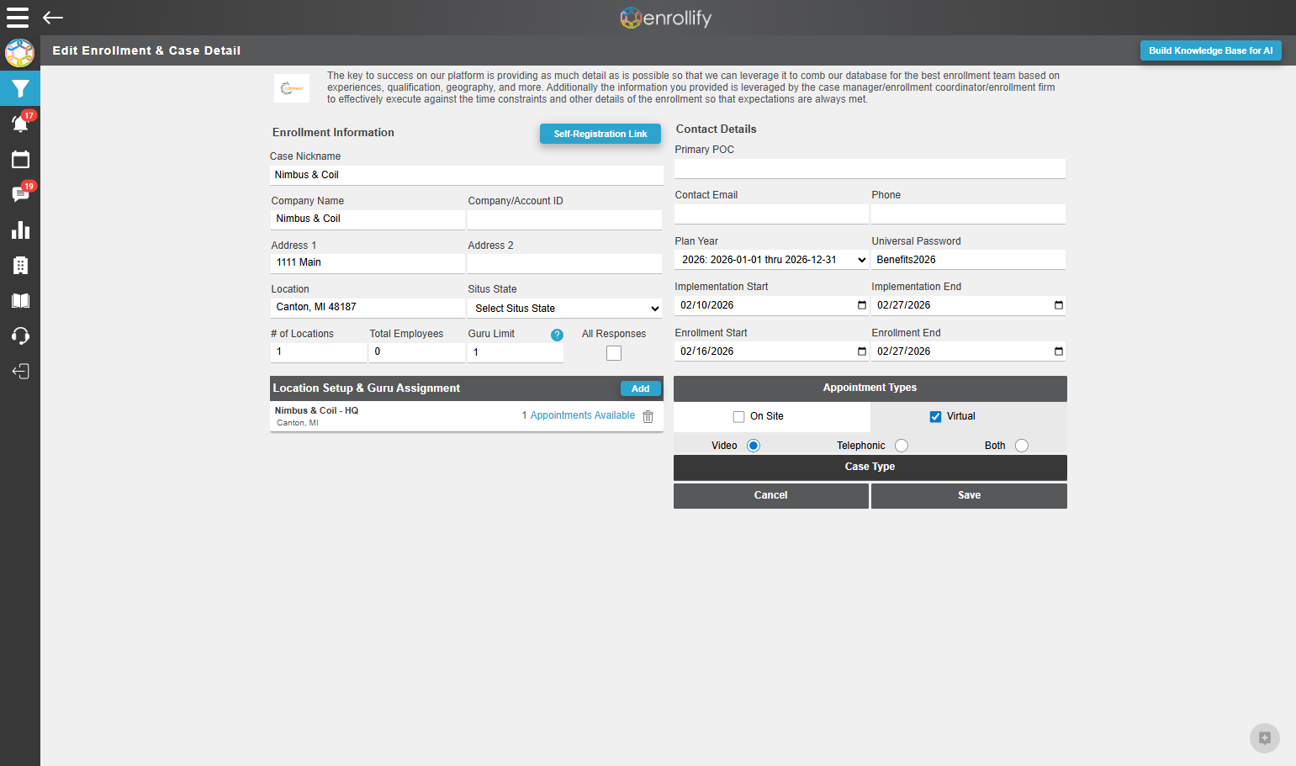Screen dimensions: 1296x766
Task: Open the bar chart reports icon
Action: coord(20,230)
